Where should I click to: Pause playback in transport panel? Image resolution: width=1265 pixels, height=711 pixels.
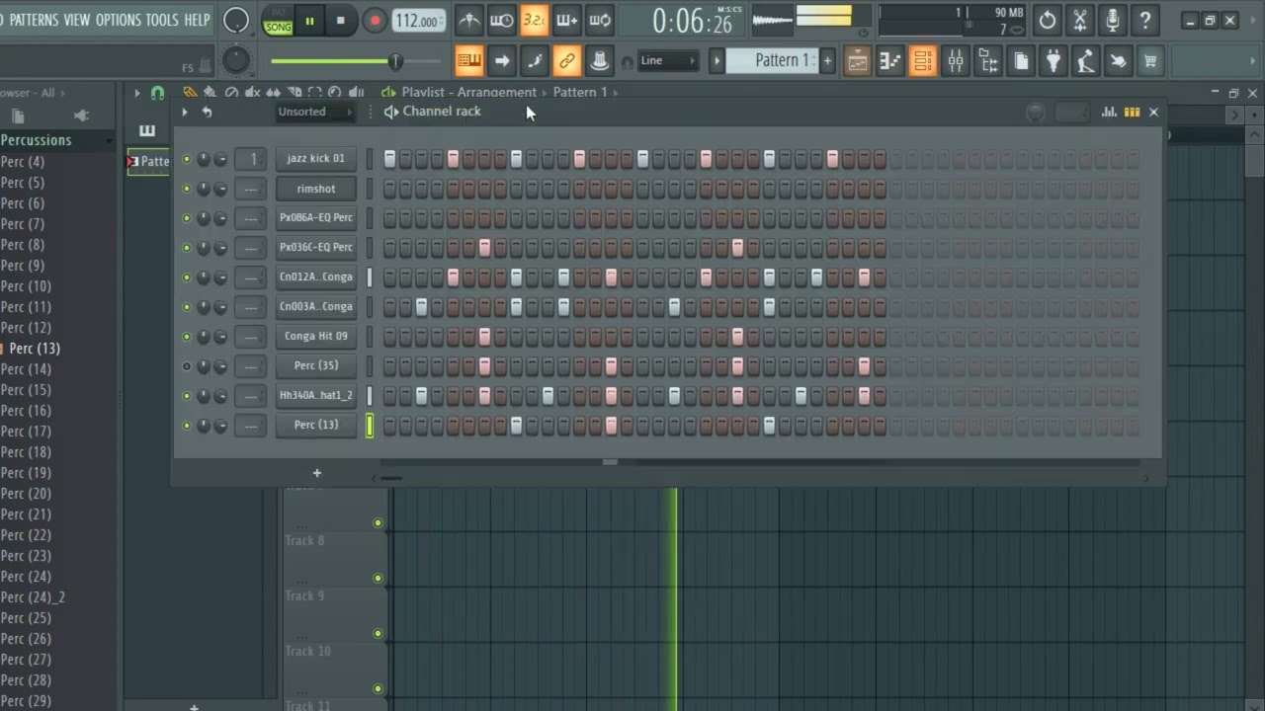[x=309, y=21]
